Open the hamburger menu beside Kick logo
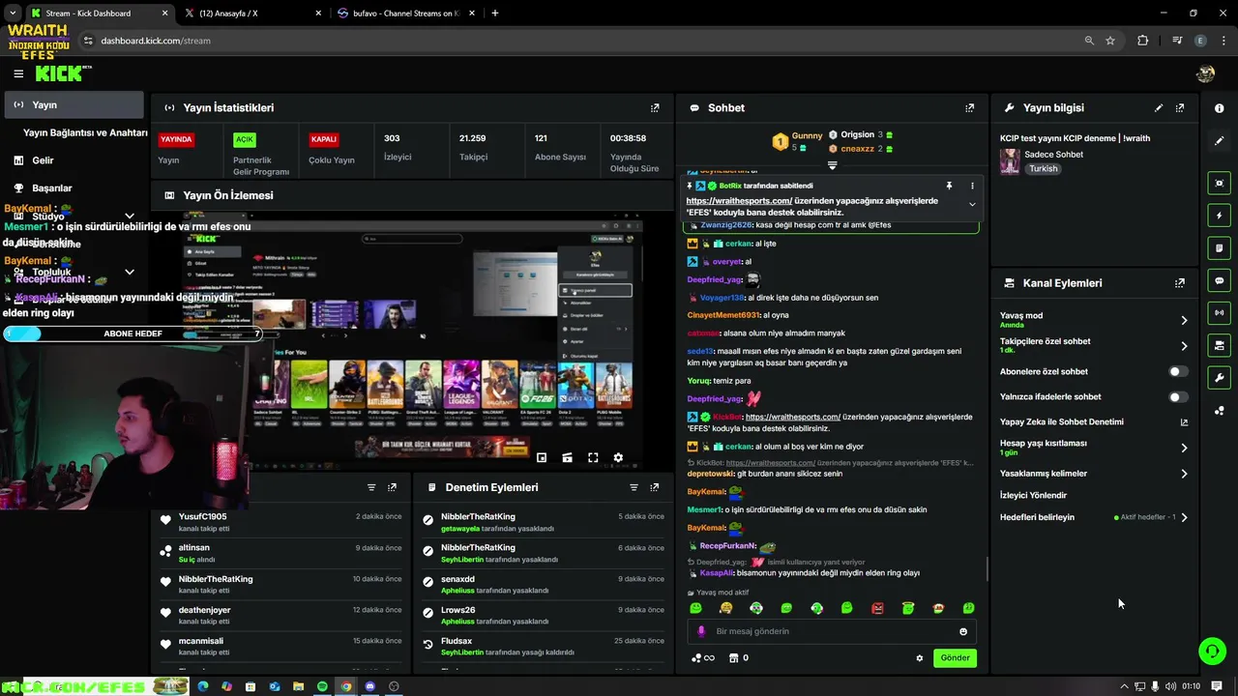Image resolution: width=1238 pixels, height=696 pixels. [18, 73]
